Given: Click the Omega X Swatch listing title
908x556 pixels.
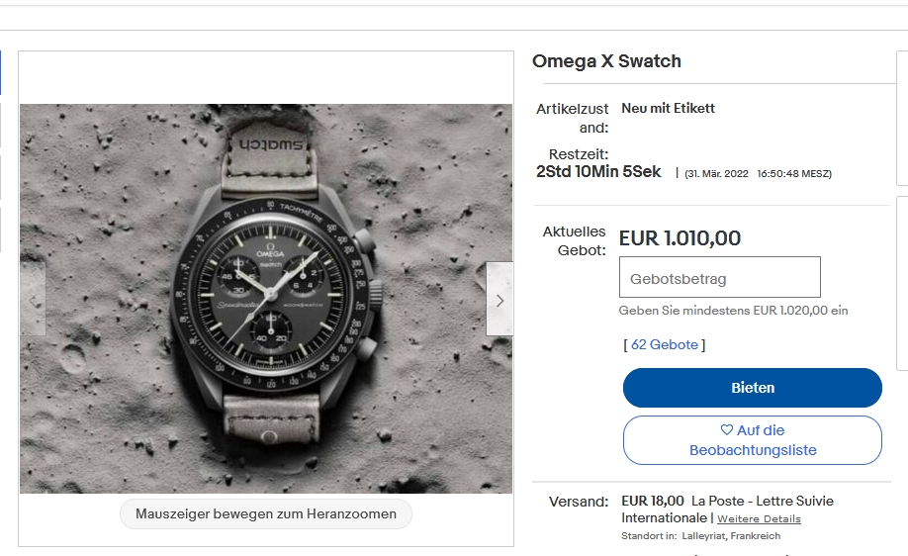Looking at the screenshot, I should (606, 61).
